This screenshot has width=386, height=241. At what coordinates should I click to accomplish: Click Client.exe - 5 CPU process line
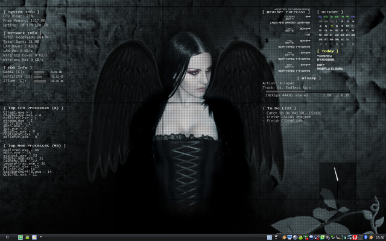[x=17, y=113]
